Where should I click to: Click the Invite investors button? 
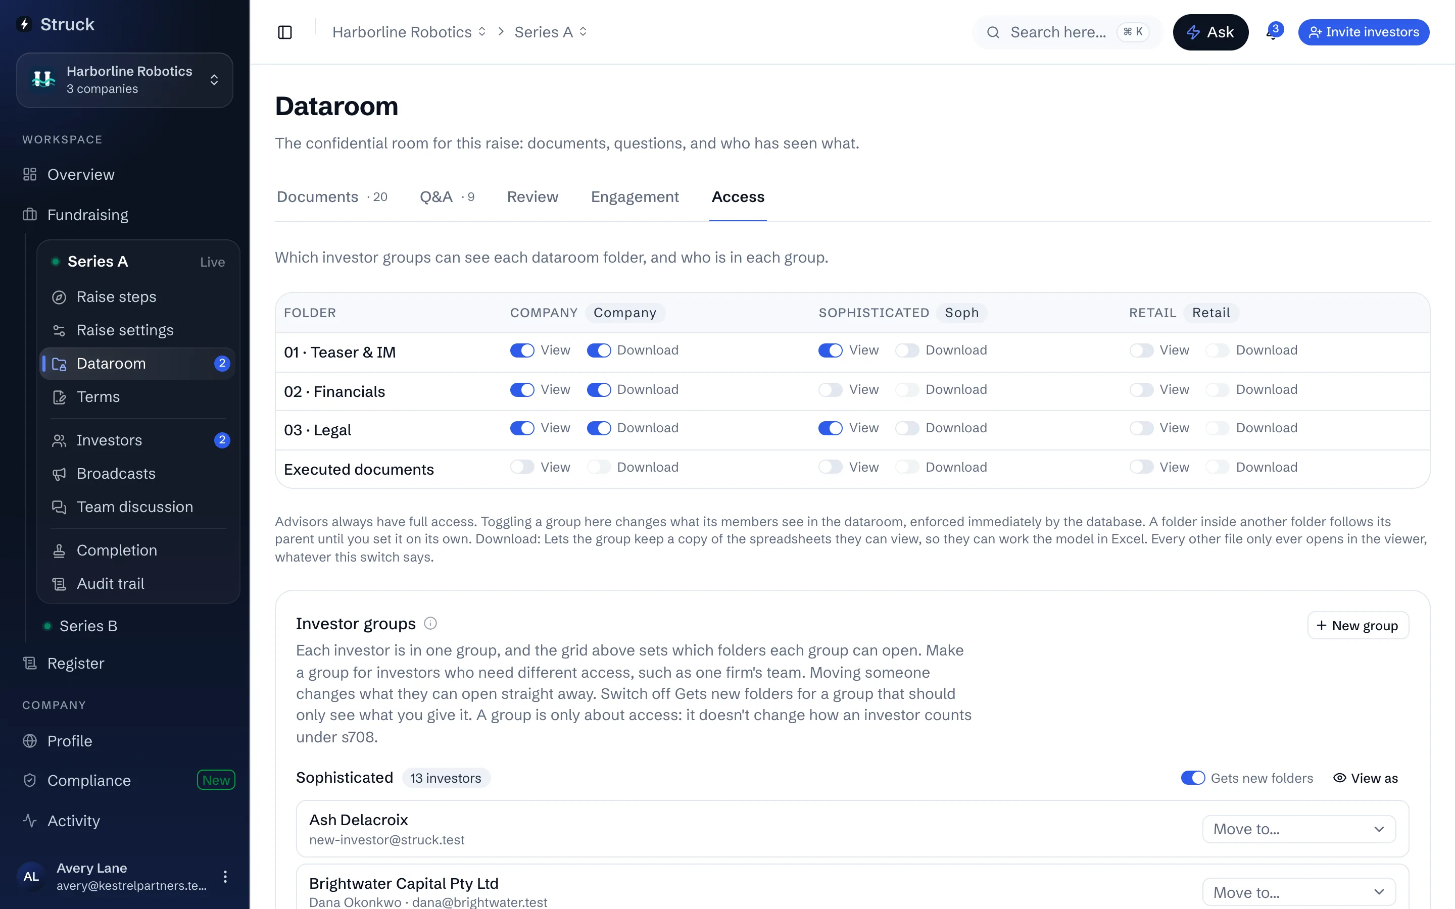[1364, 32]
